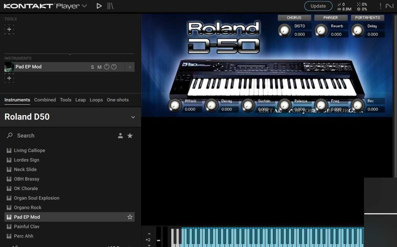Image resolution: width=397 pixels, height=247 pixels.
Task: Select the Organ Soul Explosion preset
Action: coord(69,198)
